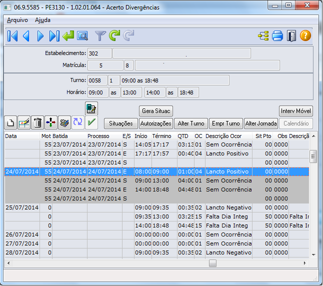Open the Arquivo menu
The image size is (323, 286).
coord(17,20)
